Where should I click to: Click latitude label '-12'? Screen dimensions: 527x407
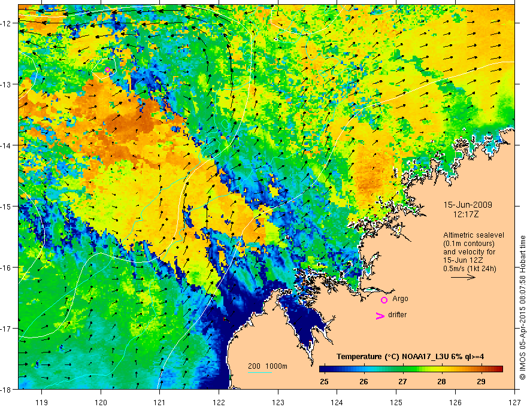click(x=7, y=23)
